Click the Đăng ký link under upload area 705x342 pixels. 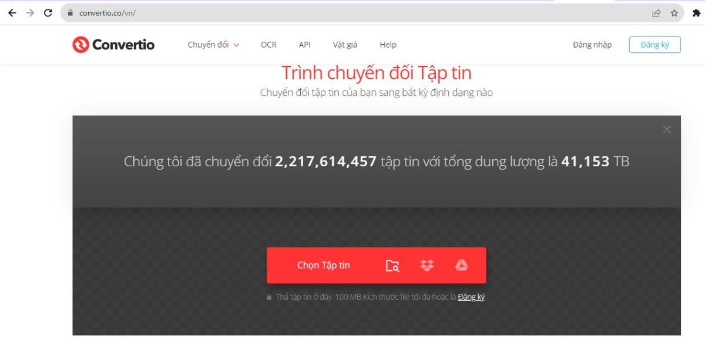click(x=471, y=297)
